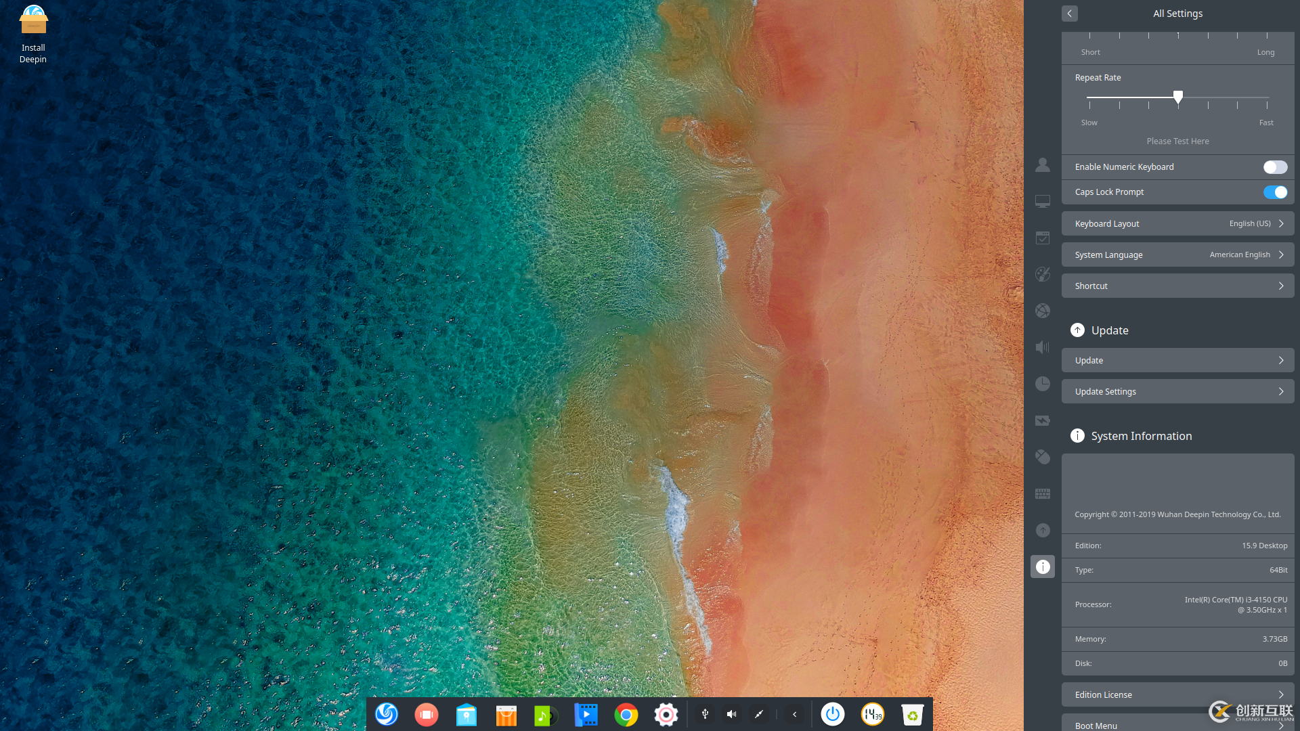Click the time/clock sidebar icon
Viewport: 1300px width, 731px height.
click(1043, 383)
